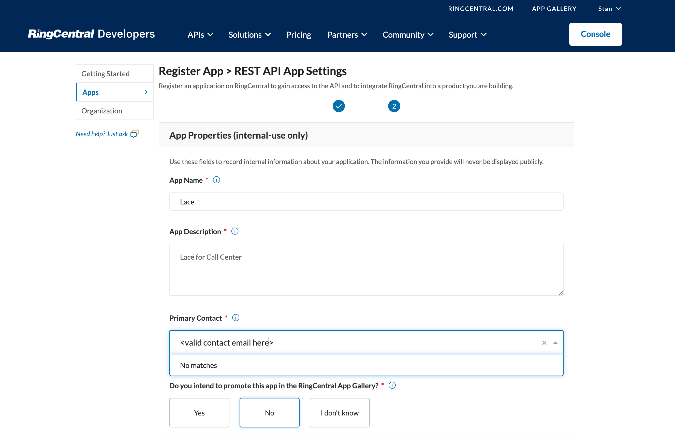This screenshot has width=675, height=446.
Task: Open the Stan account dropdown
Action: (610, 9)
